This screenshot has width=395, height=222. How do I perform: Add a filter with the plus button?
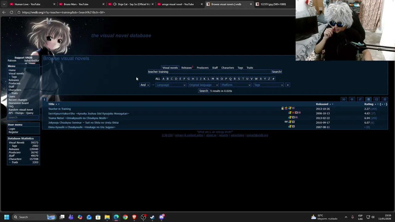pyautogui.click(x=288, y=85)
